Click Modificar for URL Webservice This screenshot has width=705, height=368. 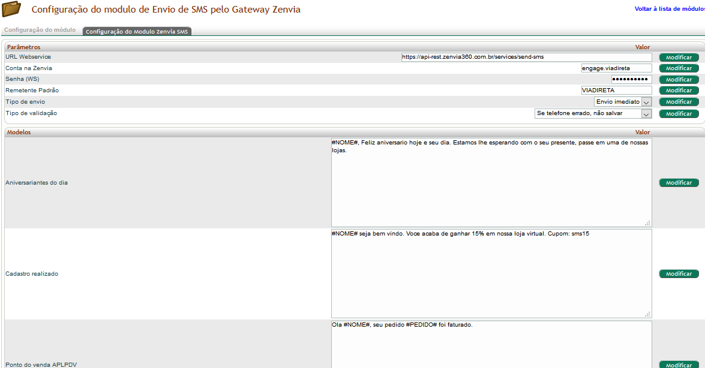pyautogui.click(x=679, y=58)
